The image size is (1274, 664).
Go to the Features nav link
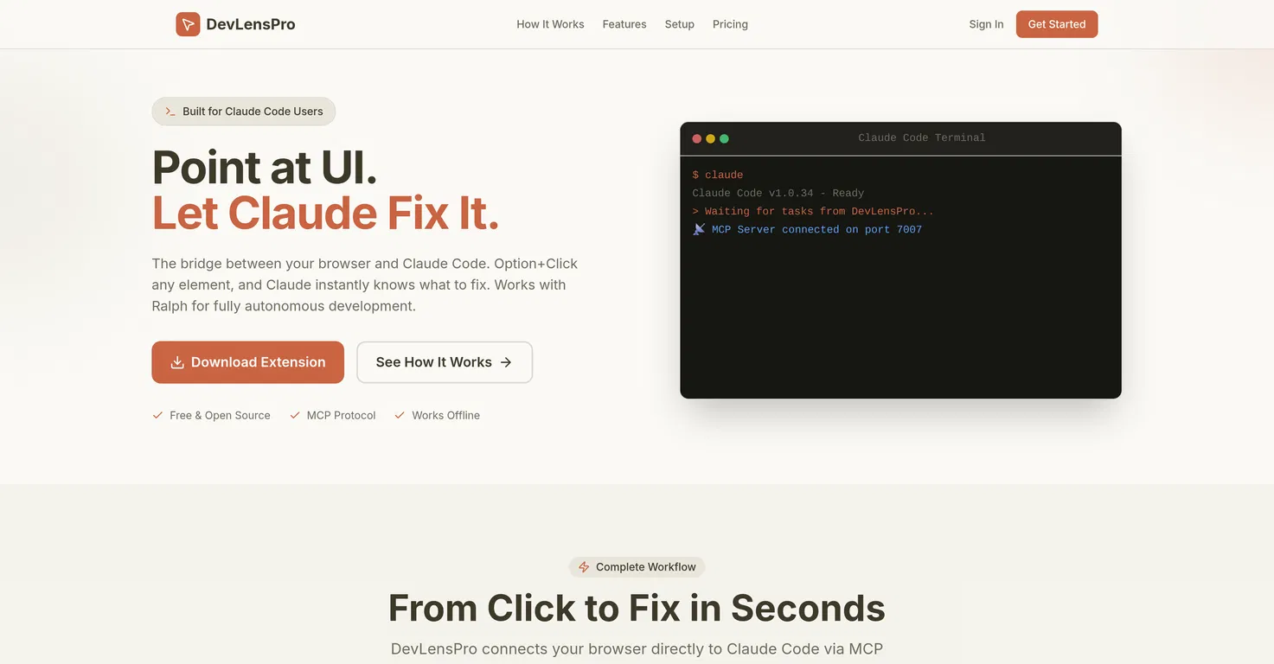click(624, 24)
